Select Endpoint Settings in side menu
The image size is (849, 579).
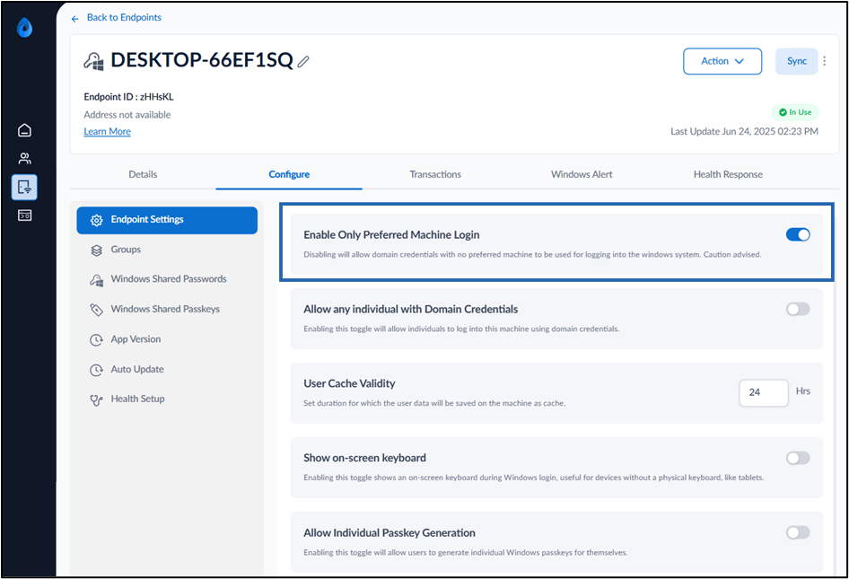point(167,220)
